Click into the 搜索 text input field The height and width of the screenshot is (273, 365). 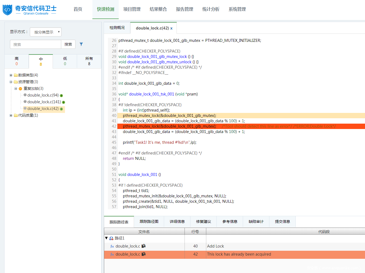click(35, 44)
